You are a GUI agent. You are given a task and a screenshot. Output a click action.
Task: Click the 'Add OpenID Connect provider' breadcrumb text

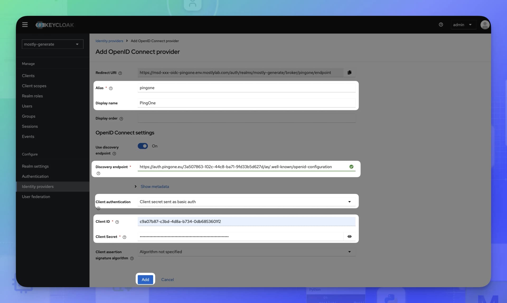[155, 41]
